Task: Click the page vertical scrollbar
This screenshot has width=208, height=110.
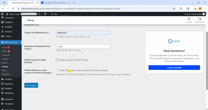Action: click(207, 61)
